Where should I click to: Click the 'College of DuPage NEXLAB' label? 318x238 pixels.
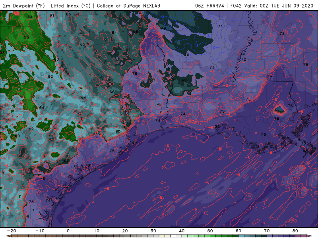tap(128, 6)
